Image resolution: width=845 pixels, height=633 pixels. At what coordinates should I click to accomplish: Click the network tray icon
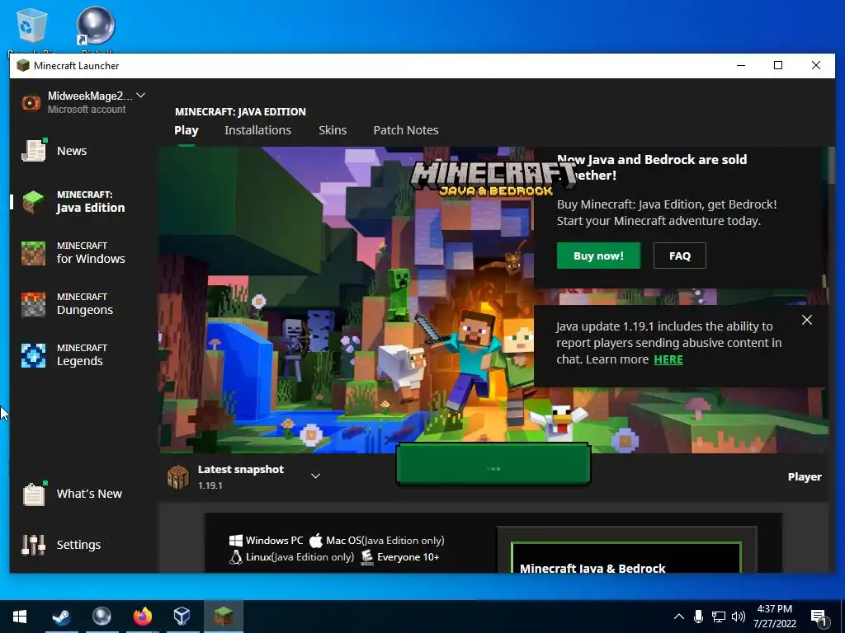tap(719, 617)
